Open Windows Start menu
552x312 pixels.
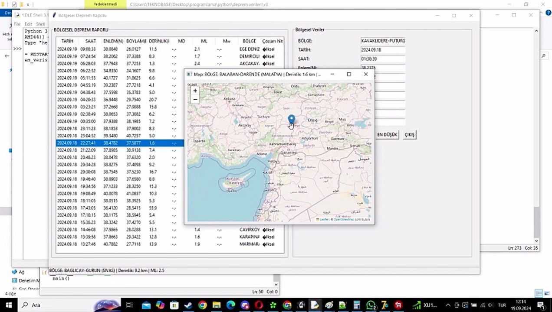(x=9, y=305)
